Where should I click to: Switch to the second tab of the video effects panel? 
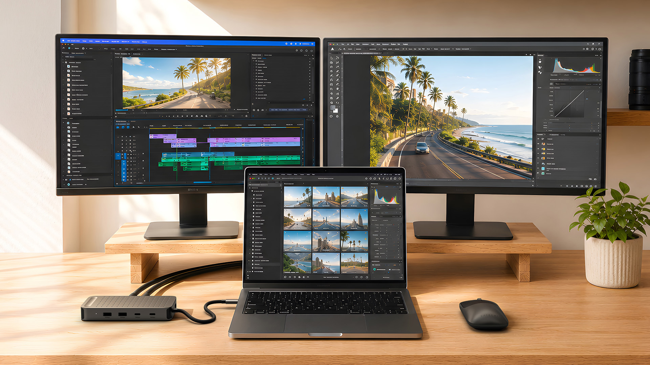click(x=267, y=55)
